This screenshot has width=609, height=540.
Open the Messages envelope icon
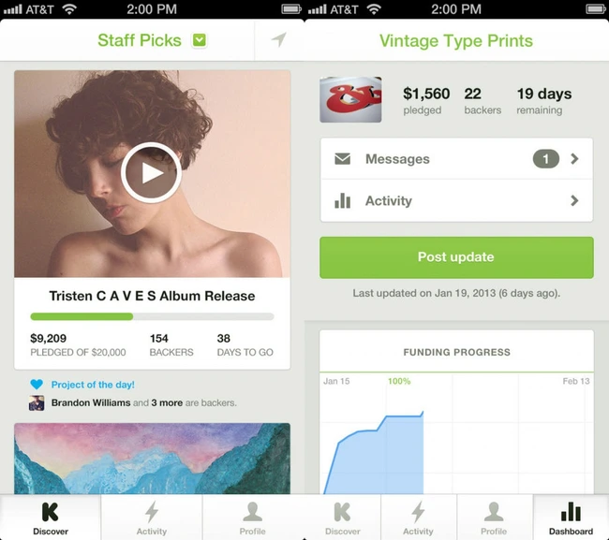(343, 159)
